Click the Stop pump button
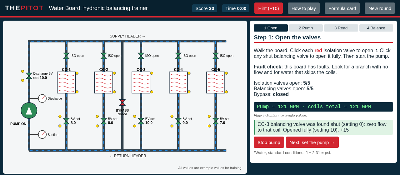This screenshot has height=175, width=400. tap(269, 142)
